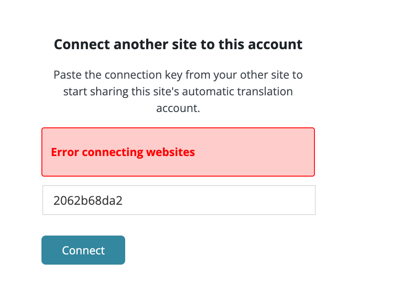Click the Connect another site heading
Image resolution: width=411 pixels, height=289 pixels.
(178, 44)
